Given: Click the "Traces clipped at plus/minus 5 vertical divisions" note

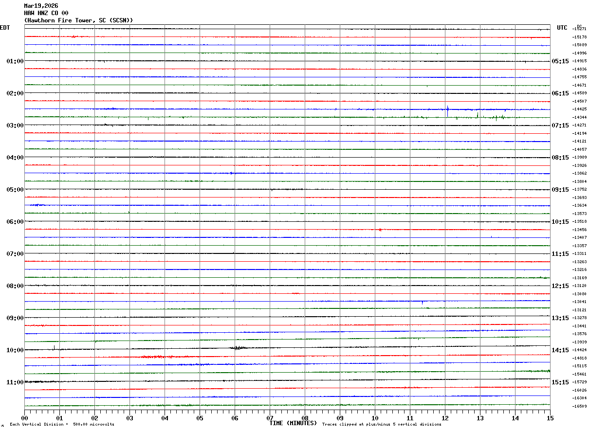Looking at the screenshot, I should point(382,425).
